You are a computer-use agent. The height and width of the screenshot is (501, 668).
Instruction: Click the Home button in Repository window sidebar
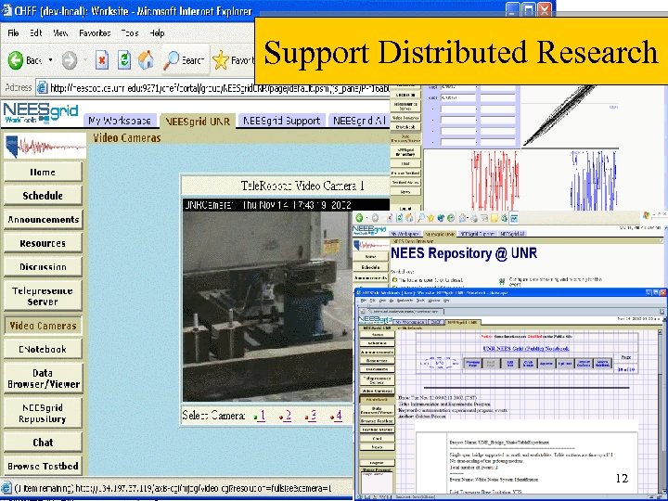(x=370, y=257)
